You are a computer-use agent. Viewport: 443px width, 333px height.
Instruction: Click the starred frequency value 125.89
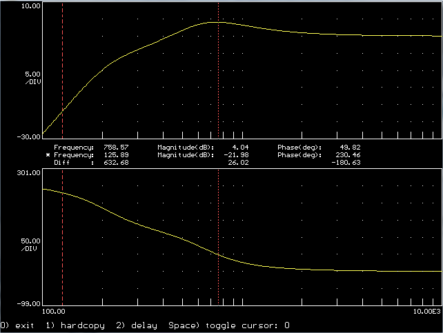coord(116,155)
